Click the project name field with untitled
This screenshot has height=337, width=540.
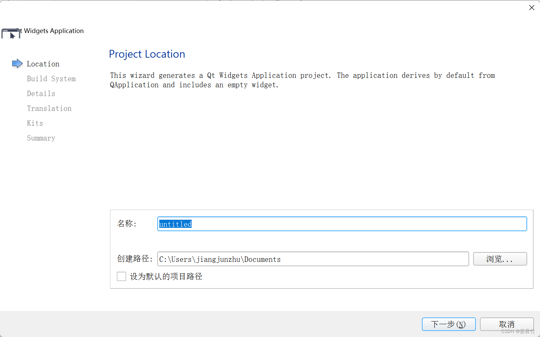click(x=342, y=224)
